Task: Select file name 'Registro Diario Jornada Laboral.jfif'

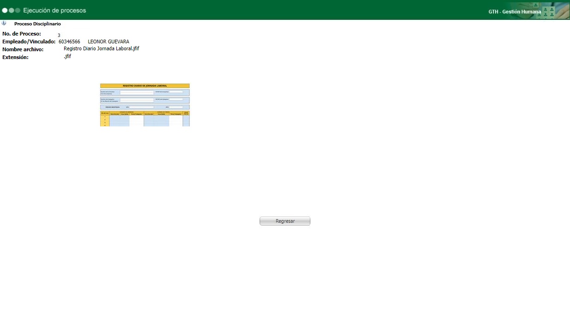Action: pyautogui.click(x=102, y=49)
